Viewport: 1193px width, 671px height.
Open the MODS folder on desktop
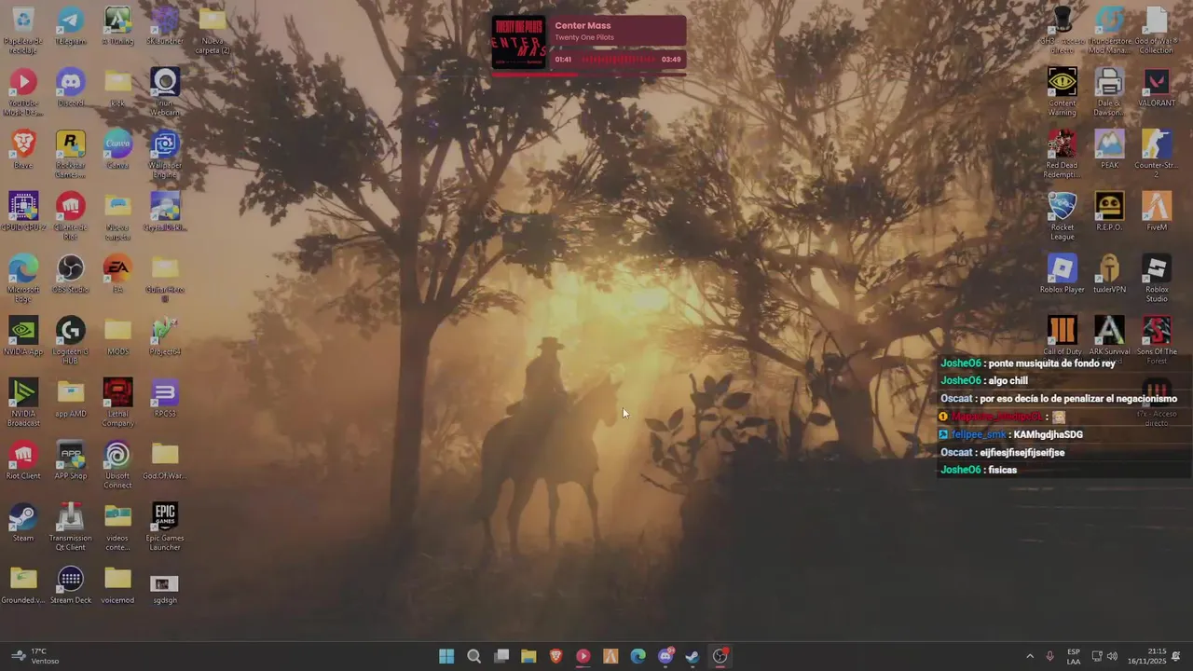coord(117,337)
